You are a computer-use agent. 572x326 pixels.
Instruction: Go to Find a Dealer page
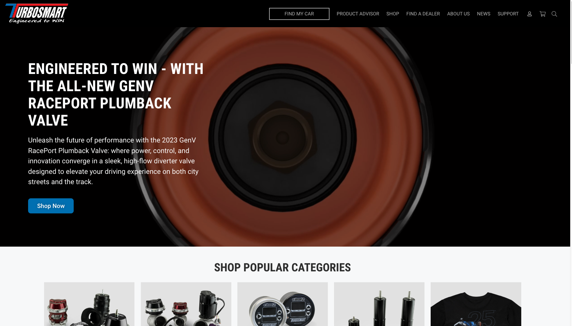tap(423, 14)
